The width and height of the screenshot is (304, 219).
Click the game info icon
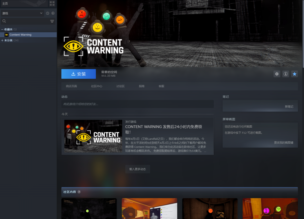point(285,74)
